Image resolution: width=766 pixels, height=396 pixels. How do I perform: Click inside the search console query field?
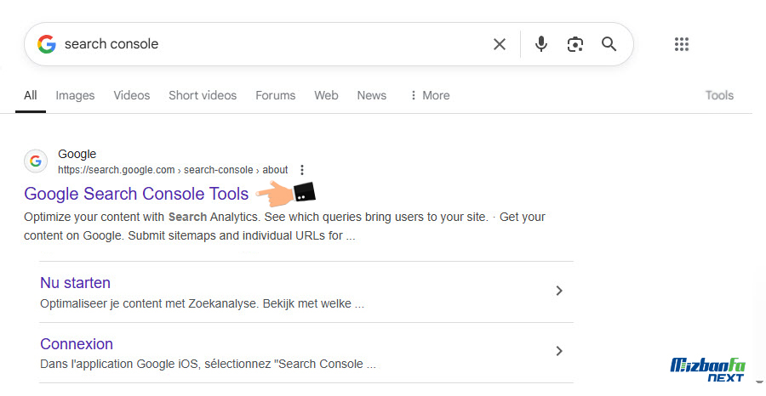[x=273, y=44]
